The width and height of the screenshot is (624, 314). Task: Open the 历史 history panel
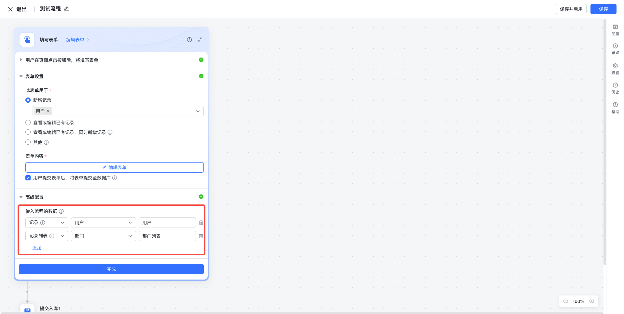point(615,88)
